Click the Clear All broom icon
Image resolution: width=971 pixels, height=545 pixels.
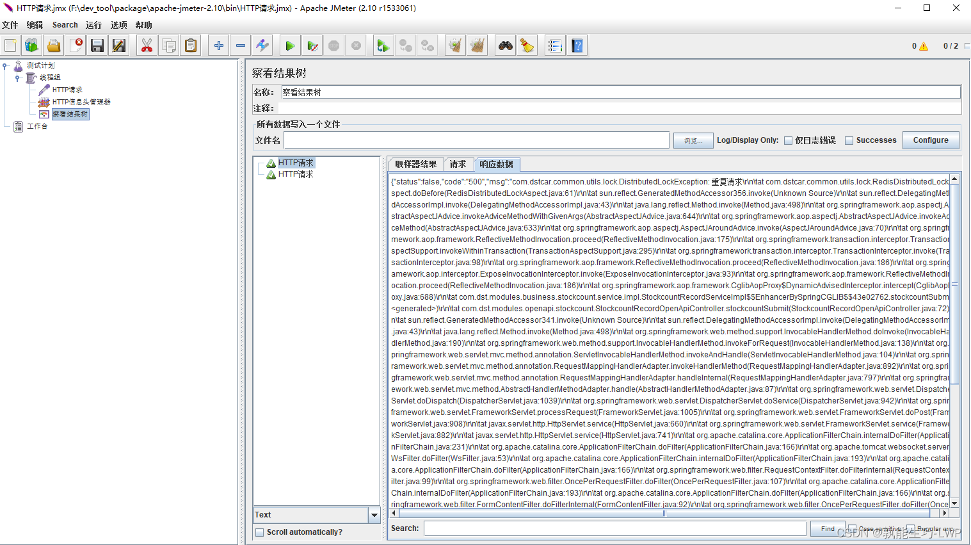[527, 45]
